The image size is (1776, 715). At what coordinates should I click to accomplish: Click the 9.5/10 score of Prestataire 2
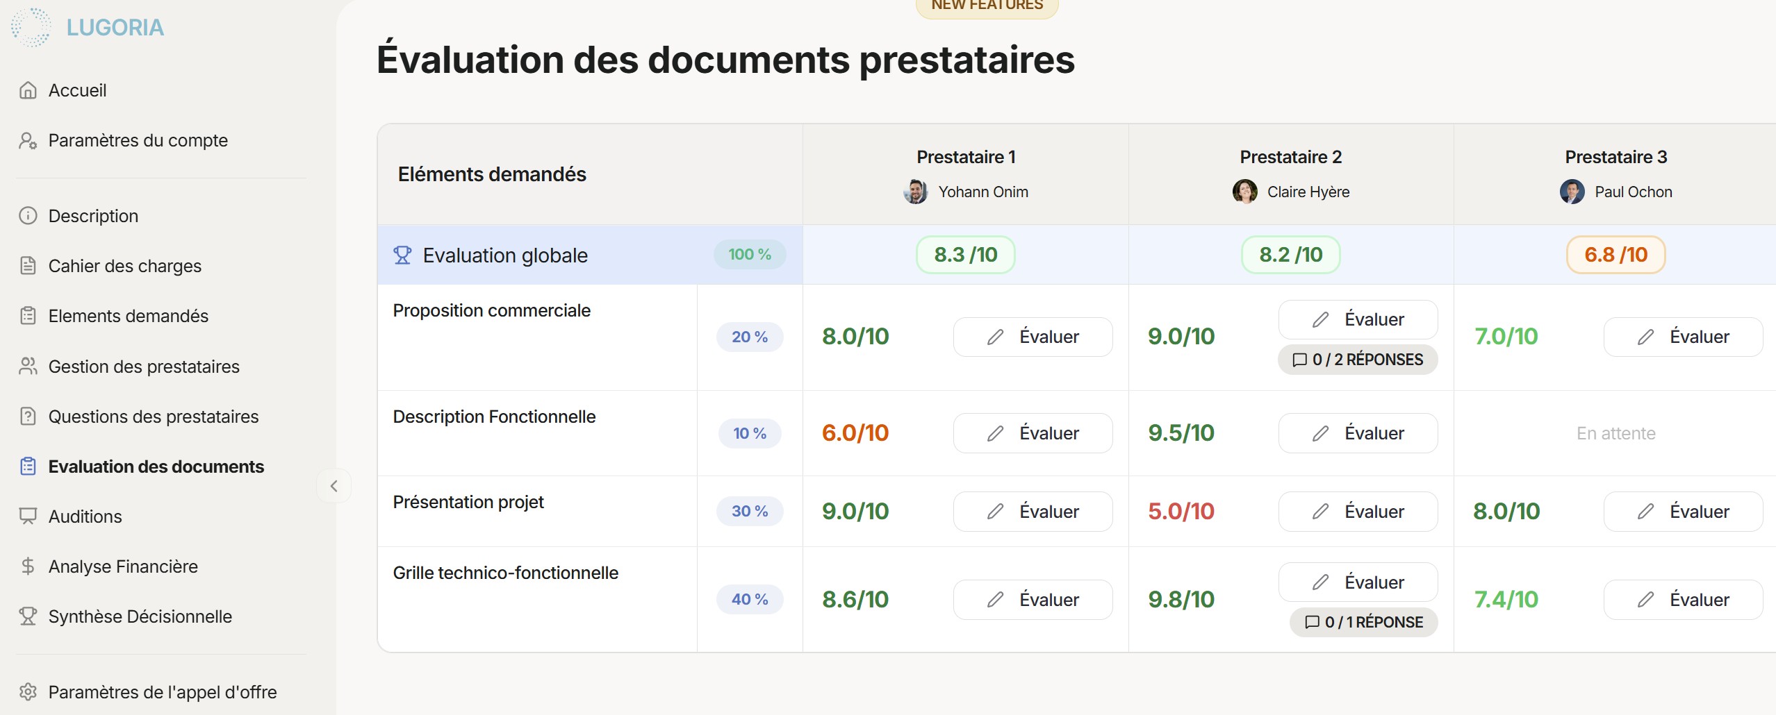1181,433
